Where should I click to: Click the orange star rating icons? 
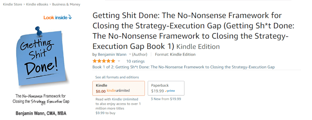104,61
